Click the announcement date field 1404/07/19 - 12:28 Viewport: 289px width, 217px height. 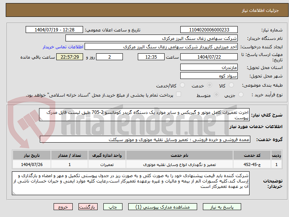click(x=54, y=30)
